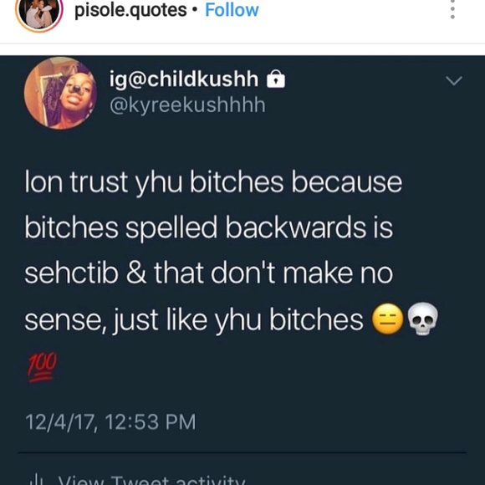Click the dot separator before Follow
The width and height of the screenshot is (485, 485).
pyautogui.click(x=195, y=9)
